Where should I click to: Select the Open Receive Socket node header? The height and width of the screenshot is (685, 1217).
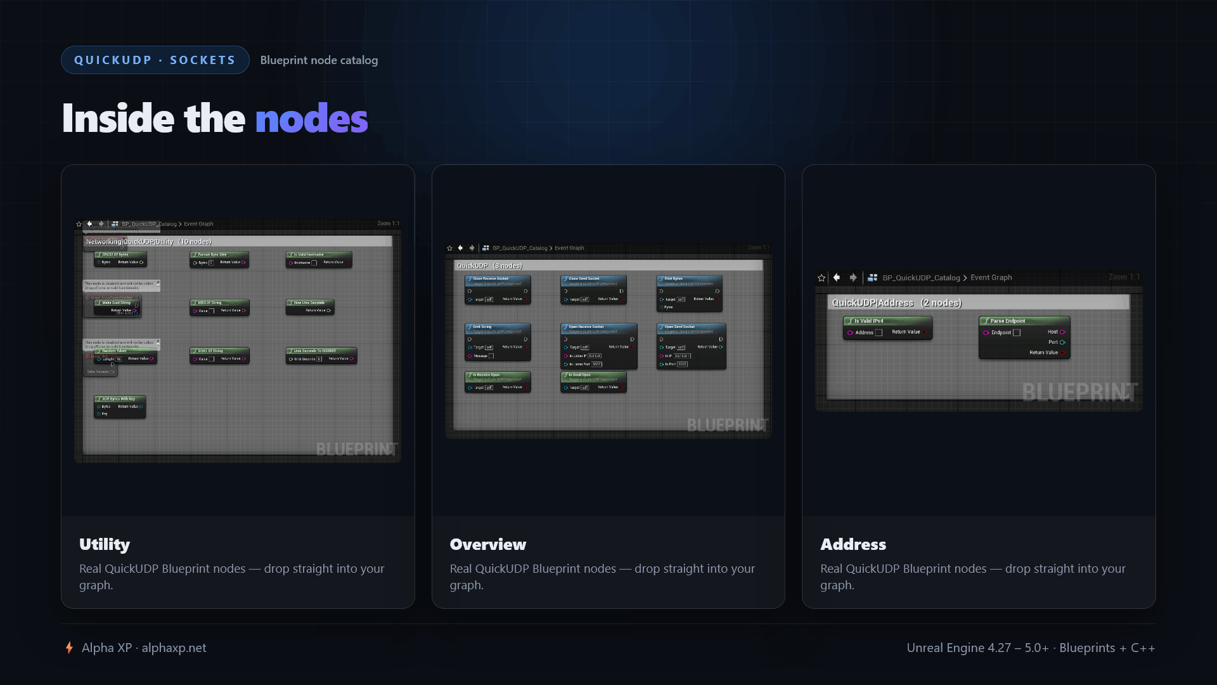point(599,329)
